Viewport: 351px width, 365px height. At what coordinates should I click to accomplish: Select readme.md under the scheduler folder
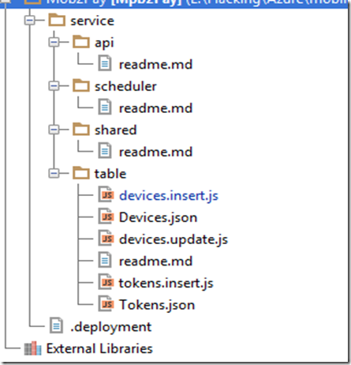[155, 108]
